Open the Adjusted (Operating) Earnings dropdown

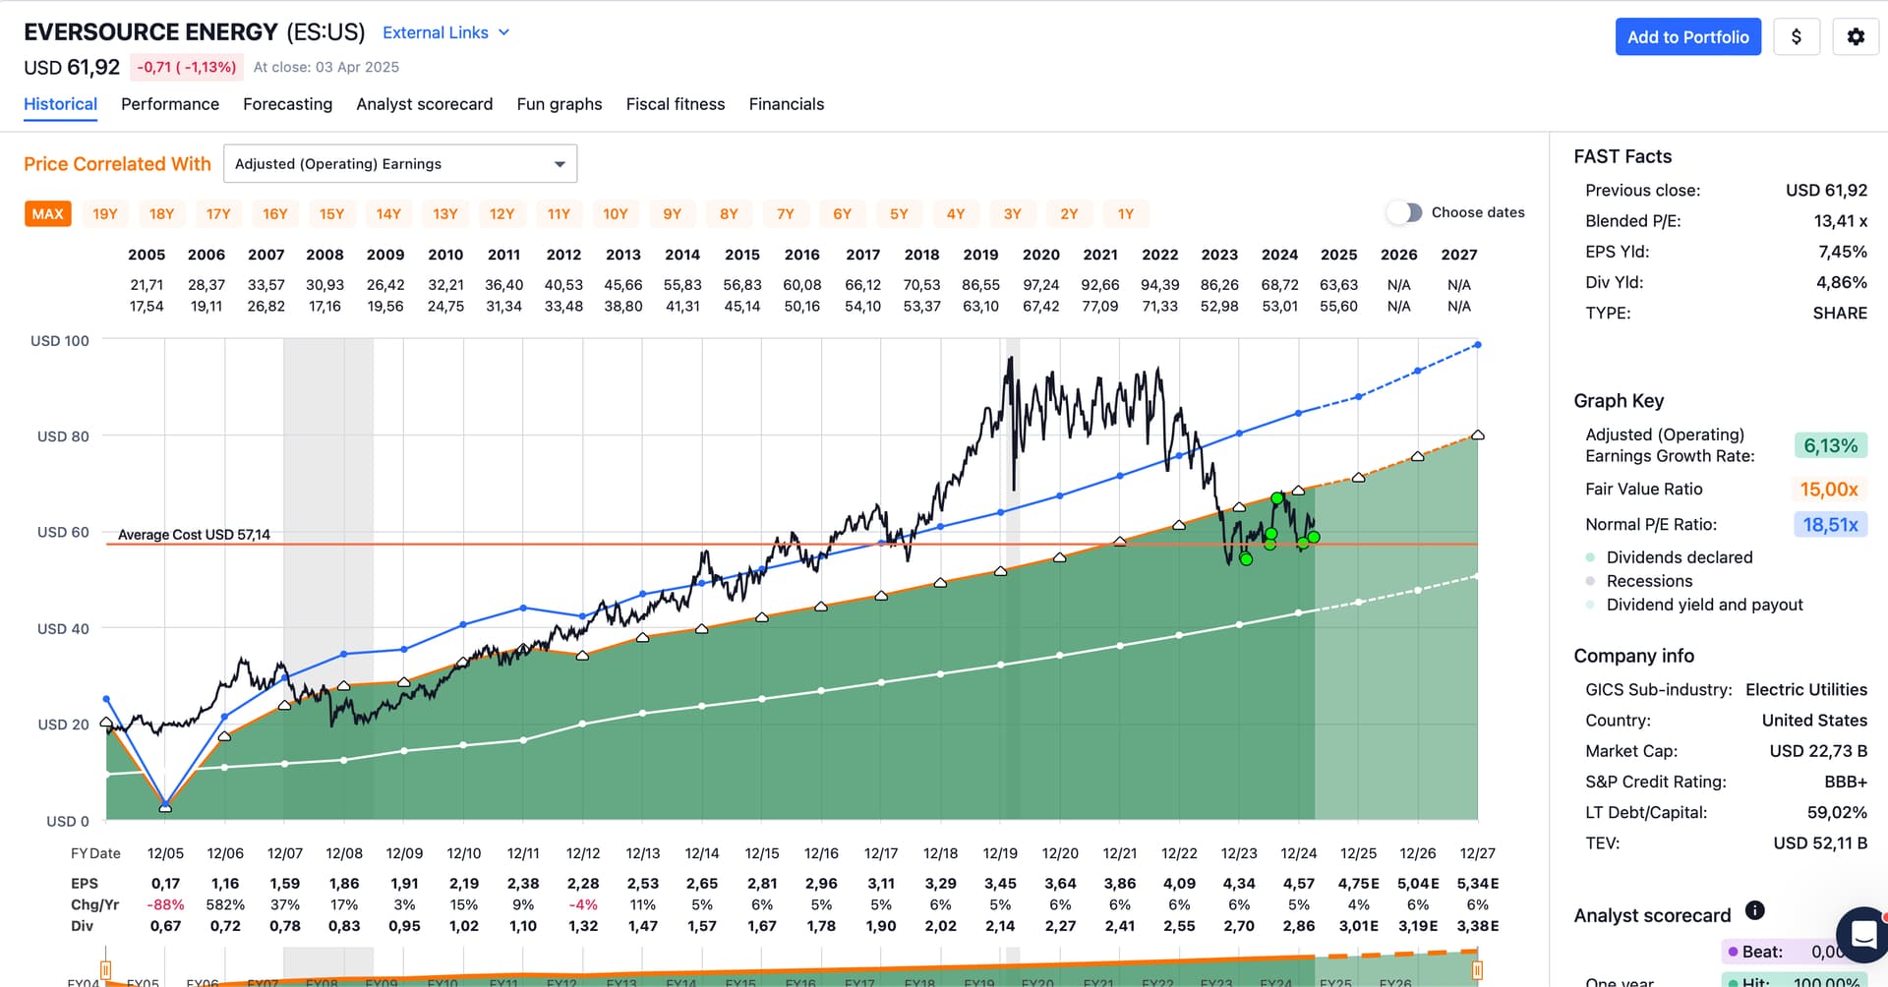point(400,164)
